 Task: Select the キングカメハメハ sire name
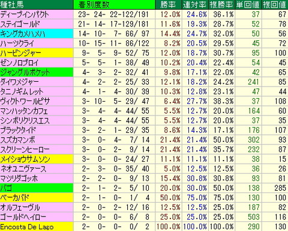click(23, 34)
